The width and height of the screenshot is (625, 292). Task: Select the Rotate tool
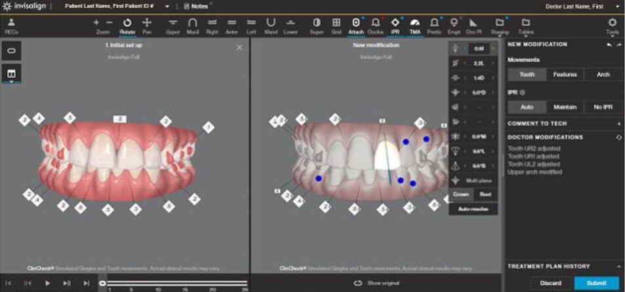[x=127, y=26]
